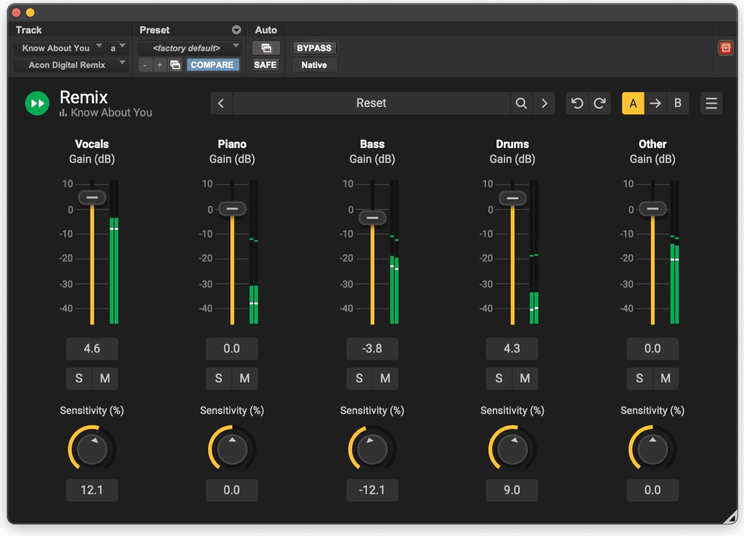Click the Reset preset name field
744x536 pixels.
tap(371, 103)
